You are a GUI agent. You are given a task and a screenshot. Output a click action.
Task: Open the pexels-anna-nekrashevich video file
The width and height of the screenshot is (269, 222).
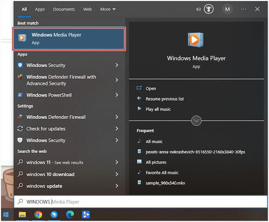pyautogui.click(x=195, y=152)
